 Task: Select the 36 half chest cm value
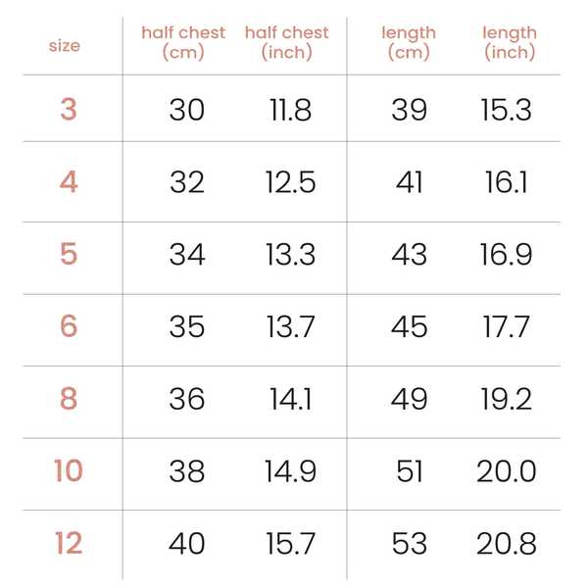(187, 399)
